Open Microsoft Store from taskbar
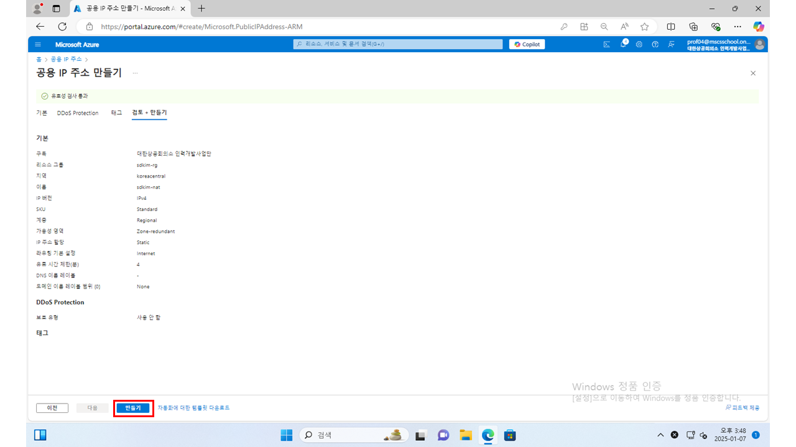 tap(510, 435)
